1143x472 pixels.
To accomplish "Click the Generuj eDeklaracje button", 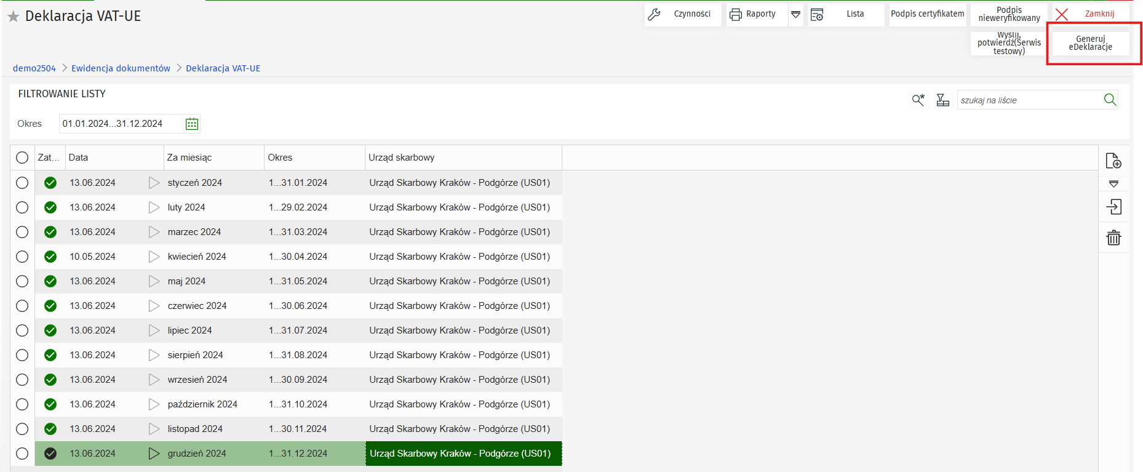I will point(1090,43).
